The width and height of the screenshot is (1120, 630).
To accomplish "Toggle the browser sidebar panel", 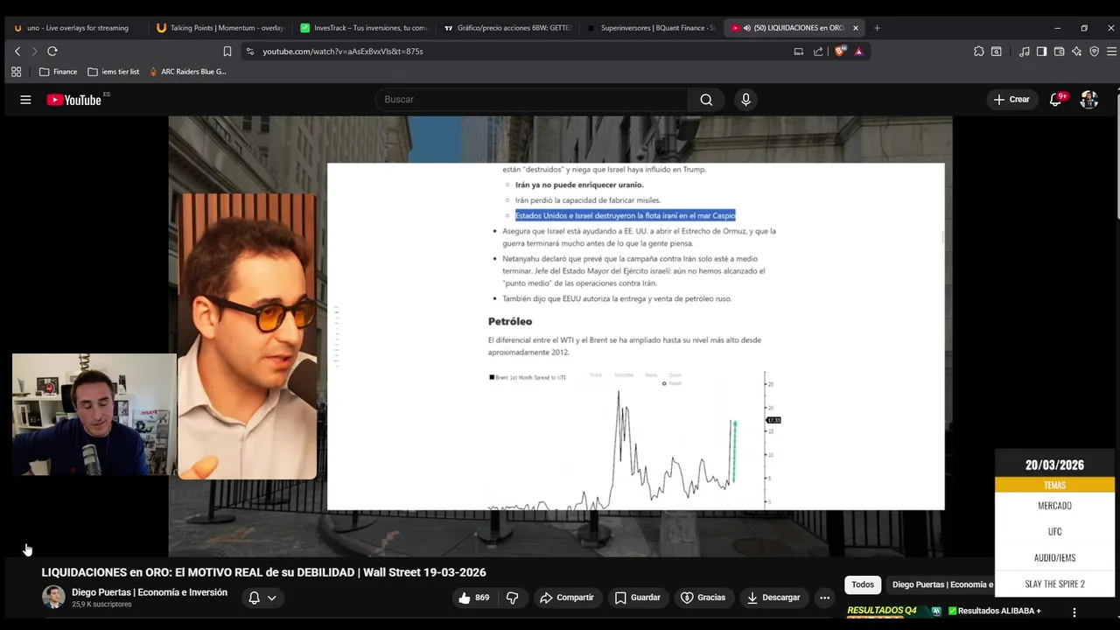I will coord(1041,52).
